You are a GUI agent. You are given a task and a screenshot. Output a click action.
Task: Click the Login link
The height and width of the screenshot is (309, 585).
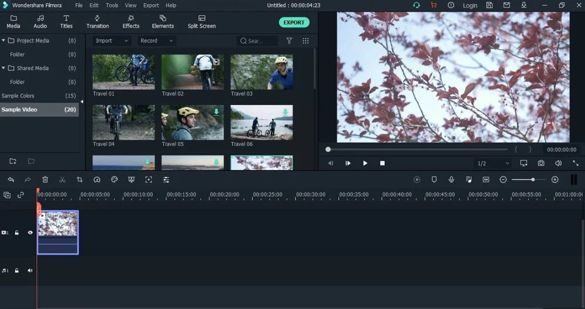[x=470, y=5]
